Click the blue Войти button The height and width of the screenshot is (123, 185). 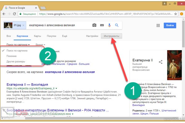(170, 26)
